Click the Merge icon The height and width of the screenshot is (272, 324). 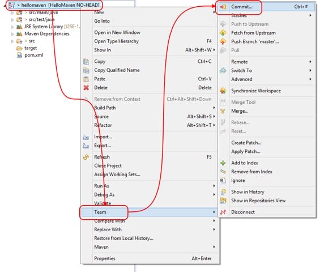(x=223, y=111)
